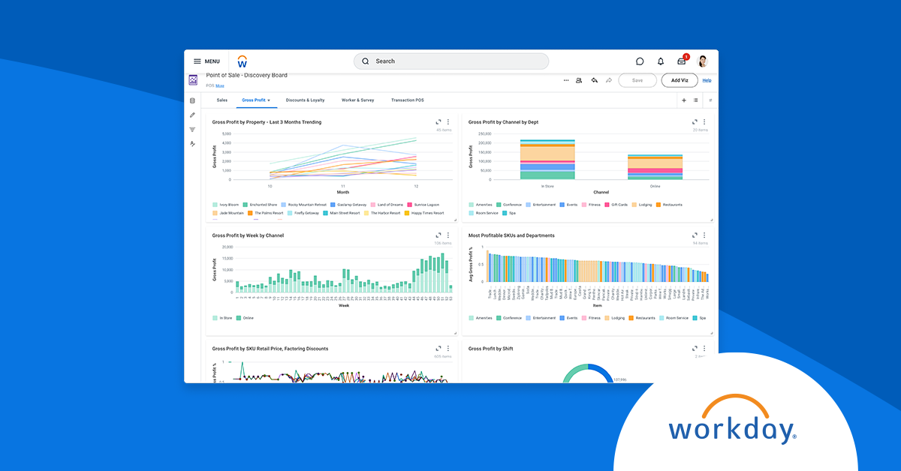Select the text annotation icon in the left sidebar
The height and width of the screenshot is (471, 901).
pyautogui.click(x=192, y=143)
